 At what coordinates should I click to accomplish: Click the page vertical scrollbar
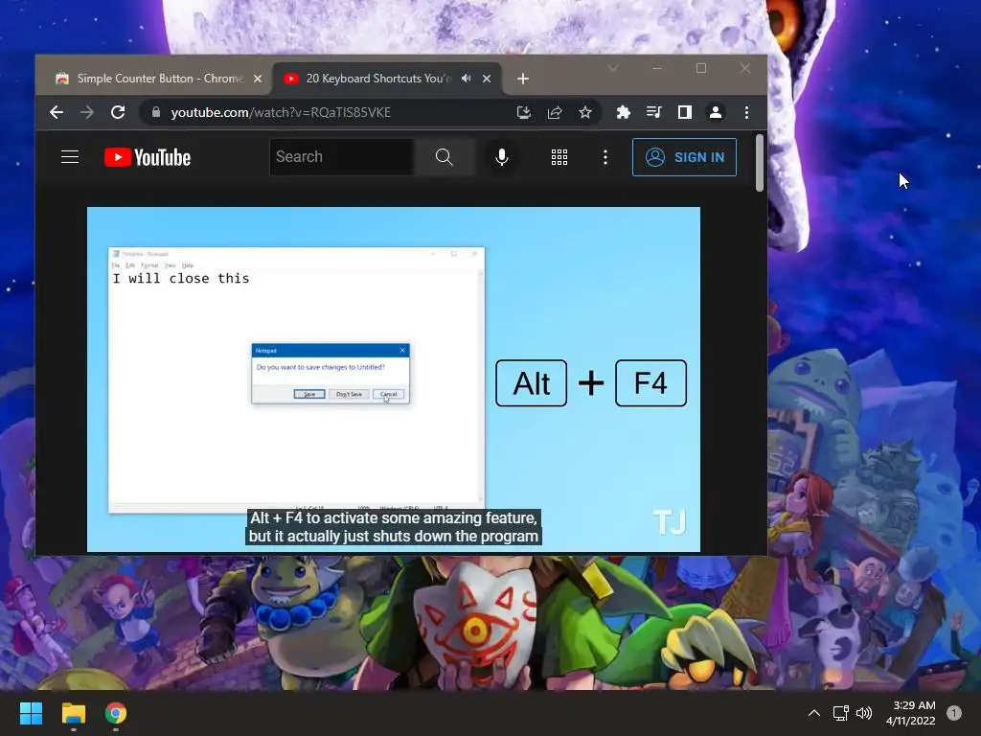coord(760,163)
